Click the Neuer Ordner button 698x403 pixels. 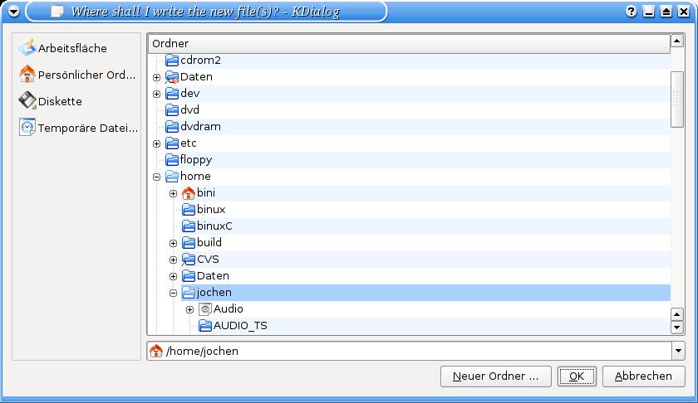point(496,376)
